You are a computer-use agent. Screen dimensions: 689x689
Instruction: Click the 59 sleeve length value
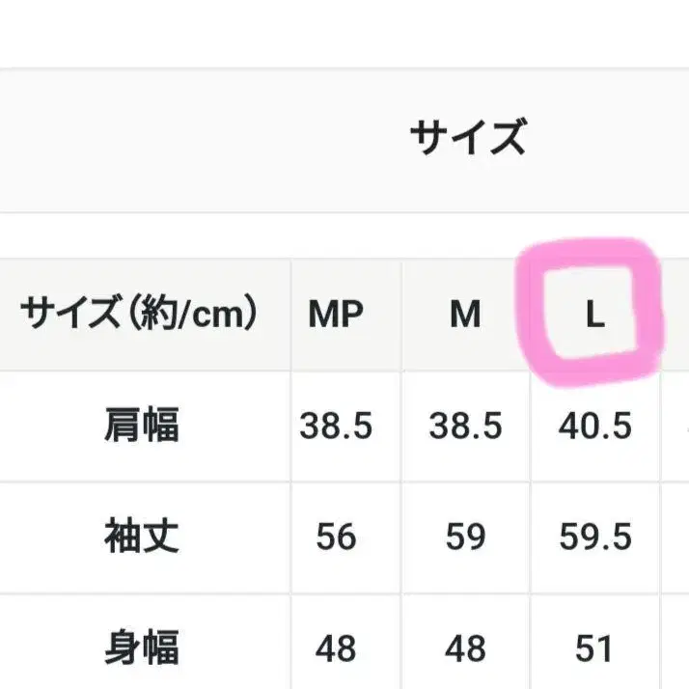click(x=465, y=537)
